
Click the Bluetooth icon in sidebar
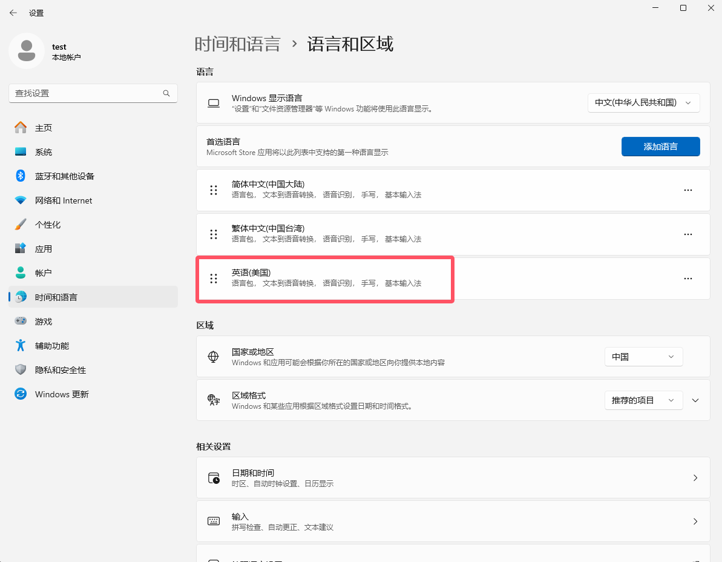(21, 176)
